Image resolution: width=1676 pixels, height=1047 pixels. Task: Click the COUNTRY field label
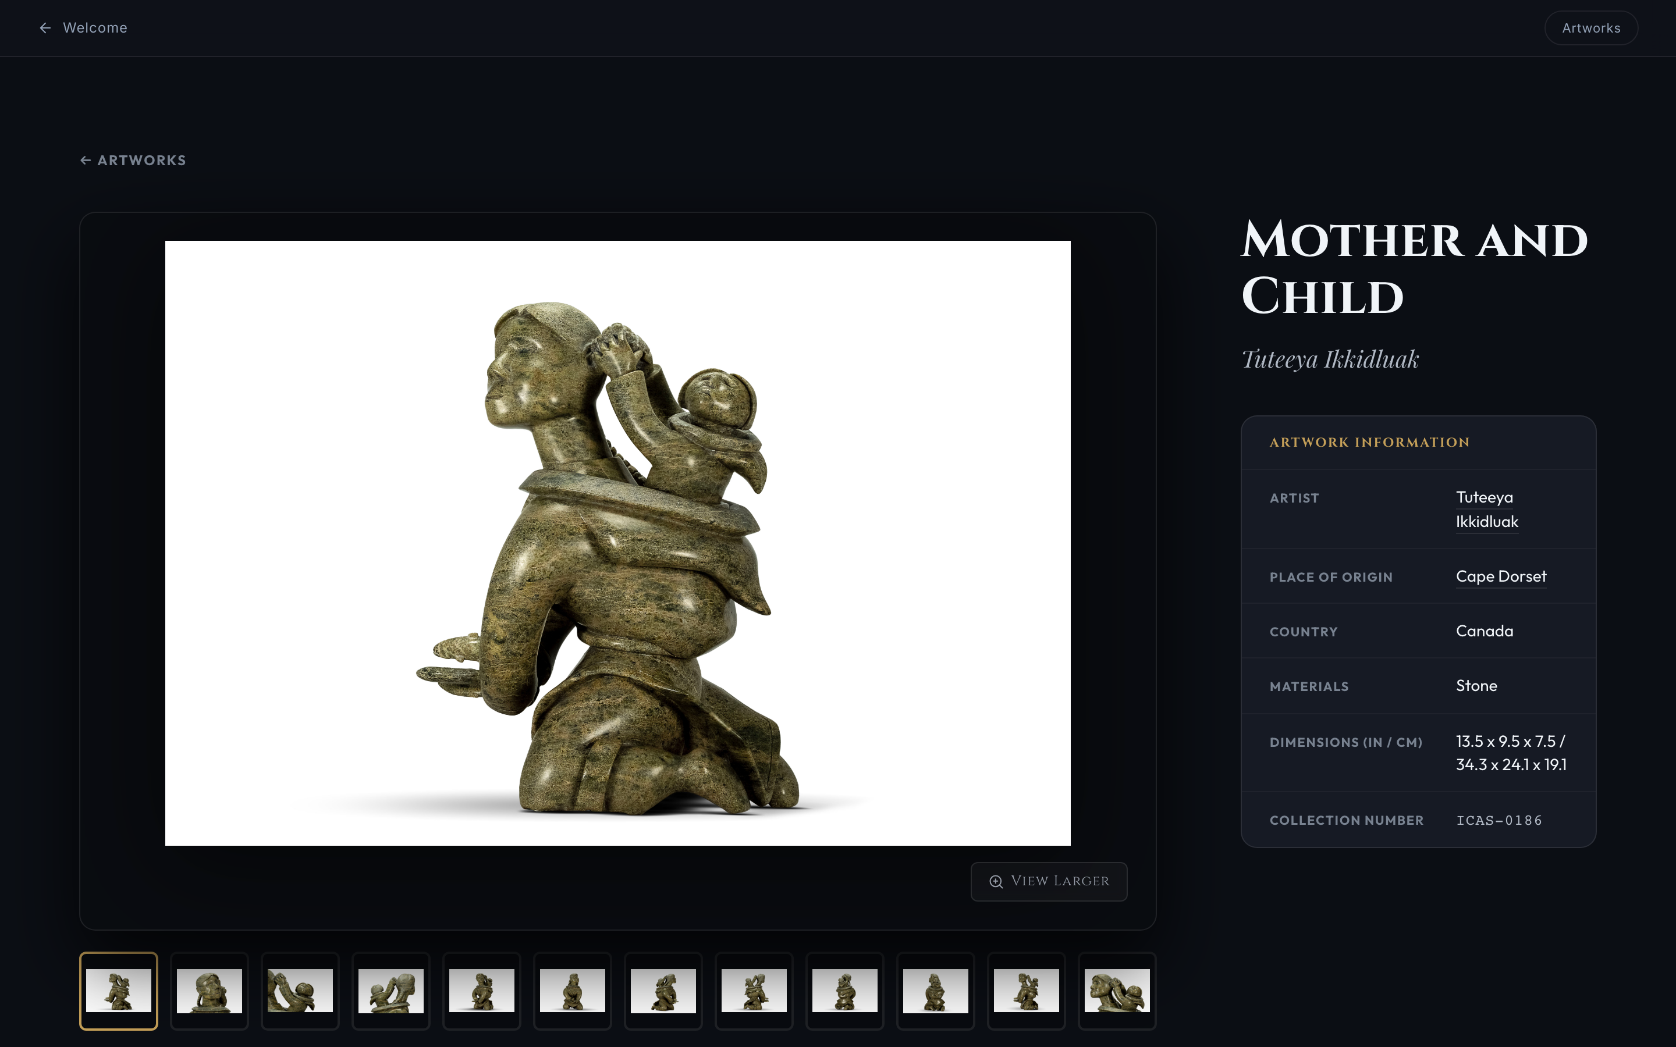(x=1304, y=632)
